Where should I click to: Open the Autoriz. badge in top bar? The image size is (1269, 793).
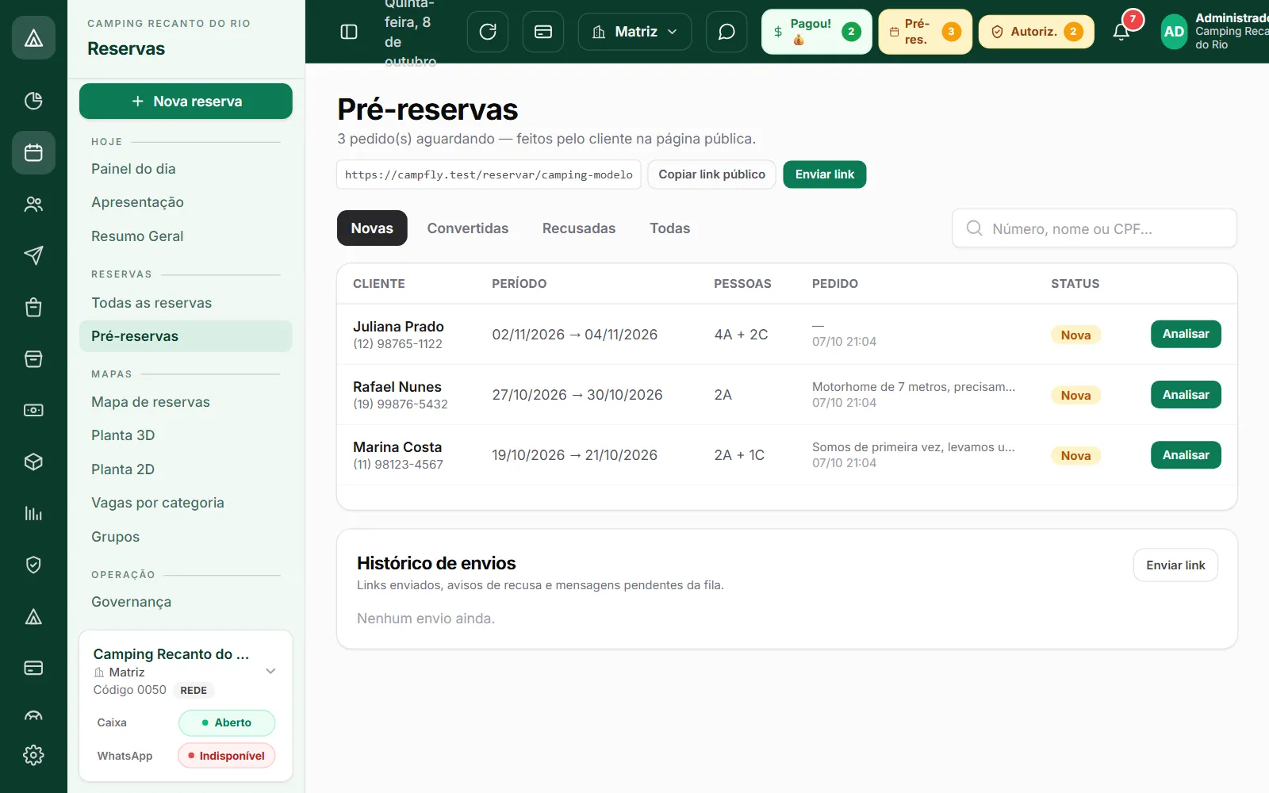pyautogui.click(x=1037, y=32)
